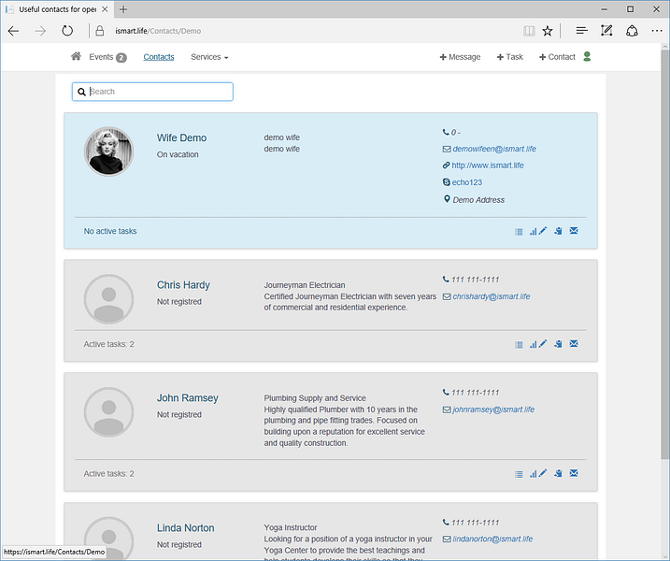Open the browser More actions menu

(657, 31)
